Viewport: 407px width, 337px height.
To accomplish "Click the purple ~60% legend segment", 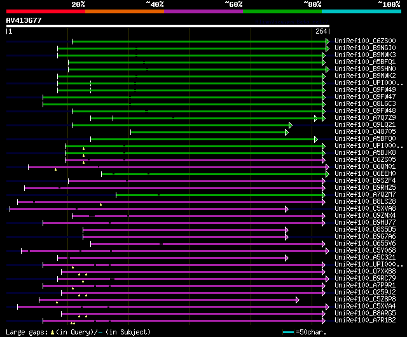I will pos(203,11).
